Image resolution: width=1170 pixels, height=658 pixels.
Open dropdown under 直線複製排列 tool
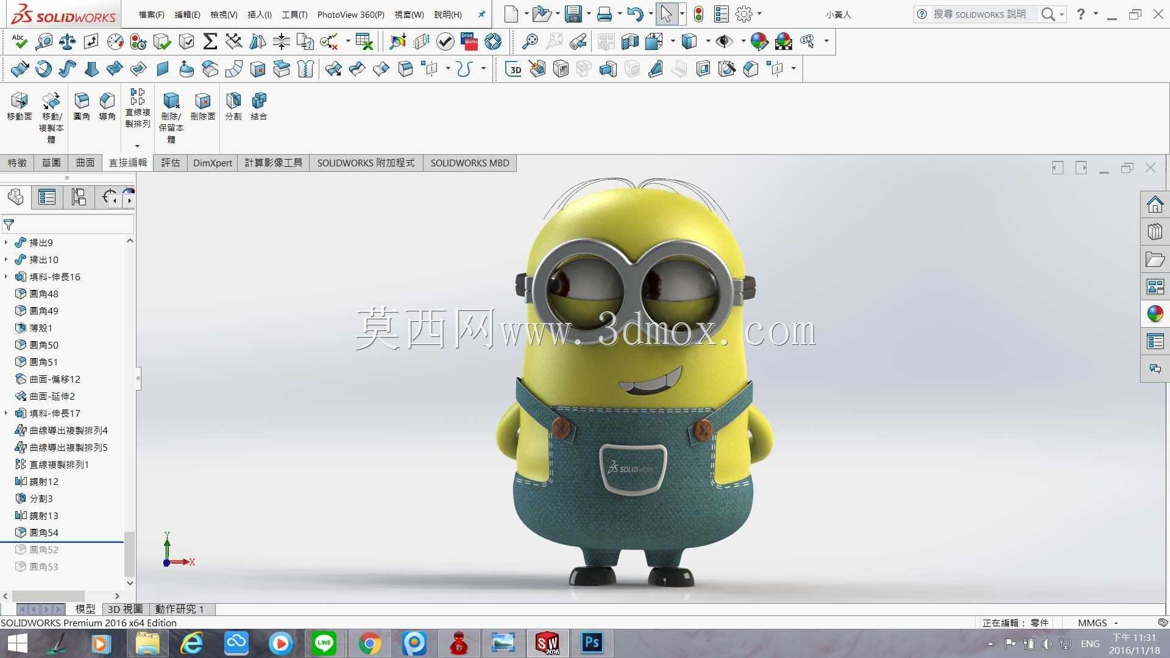(x=138, y=146)
